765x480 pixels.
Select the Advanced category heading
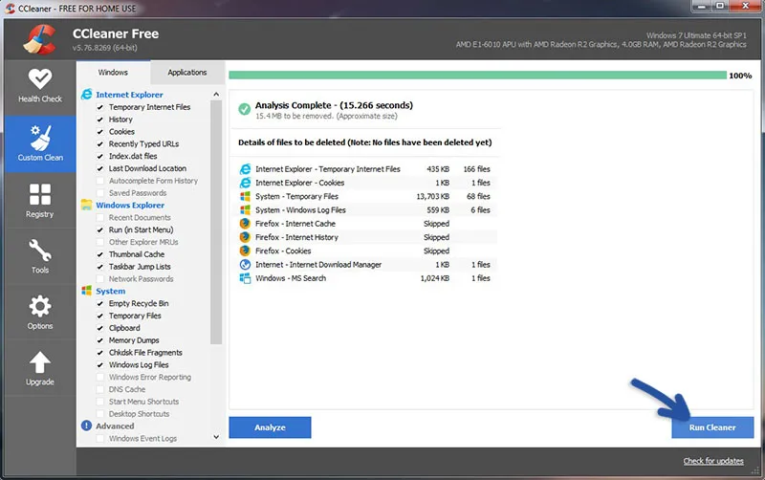[x=115, y=425]
